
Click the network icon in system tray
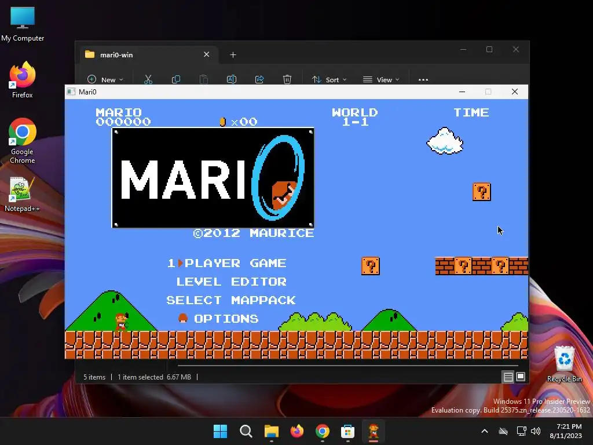(x=522, y=431)
